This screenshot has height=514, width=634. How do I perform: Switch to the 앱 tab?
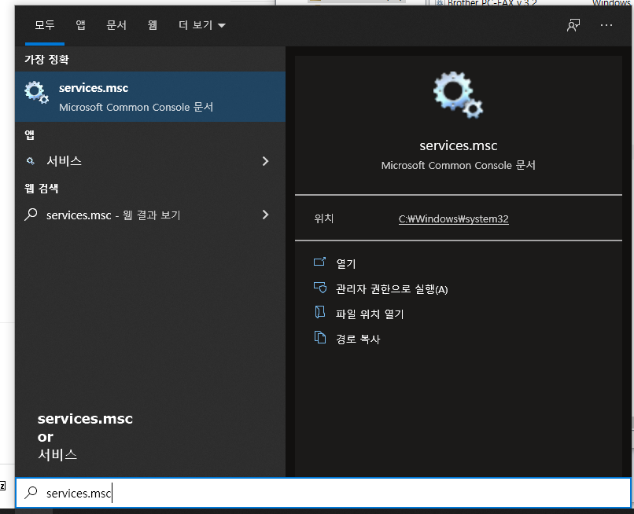click(x=80, y=25)
